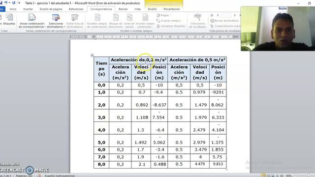Go to previous record arrow
The image size is (315, 177).
click(218, 15)
